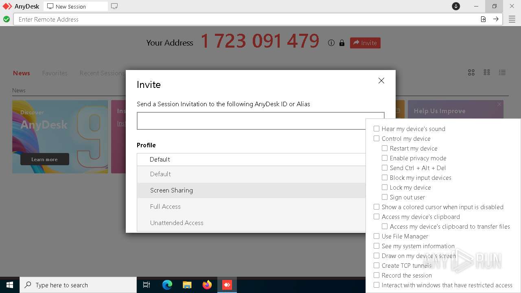
Task: Toggle Interact with restricted access windows
Action: pyautogui.click(x=377, y=285)
